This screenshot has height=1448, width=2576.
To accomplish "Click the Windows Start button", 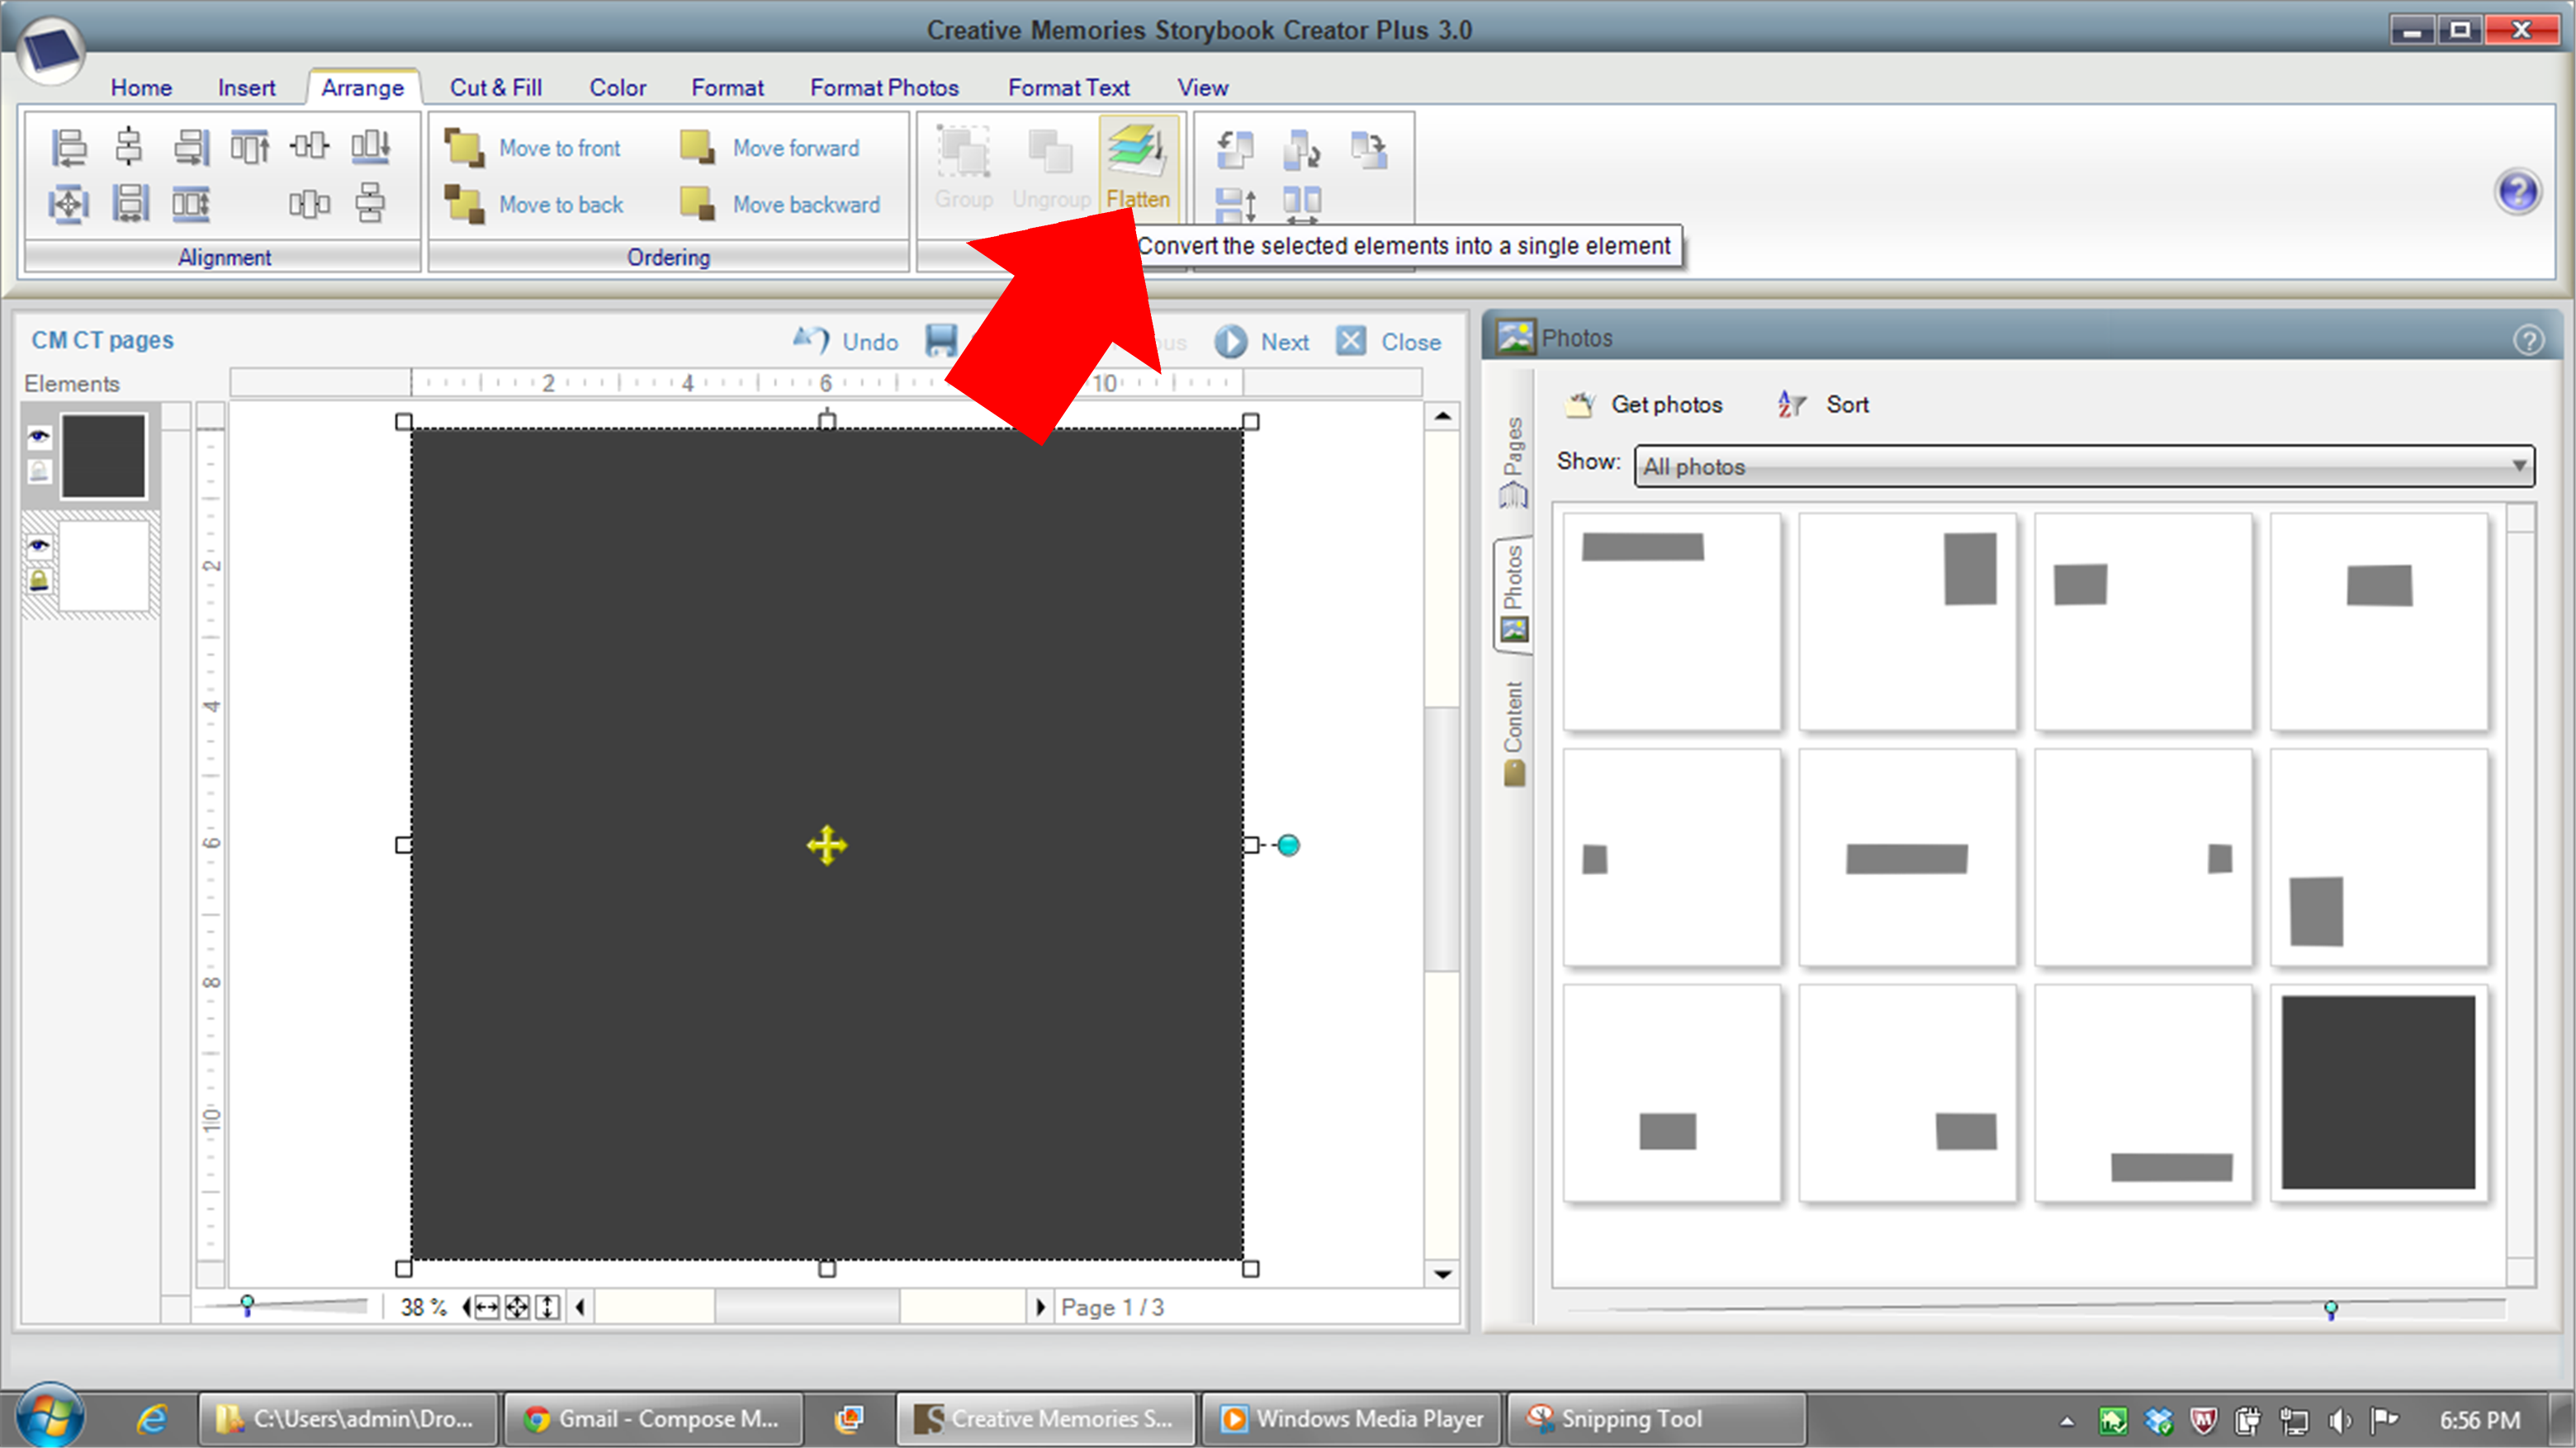I will [x=50, y=1416].
